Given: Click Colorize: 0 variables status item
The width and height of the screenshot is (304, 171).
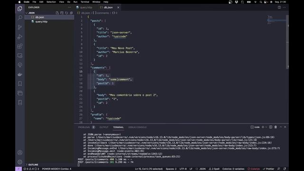Looking at the screenshot, I should (233, 169).
